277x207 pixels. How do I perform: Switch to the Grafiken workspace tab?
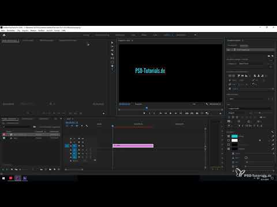(167, 35)
